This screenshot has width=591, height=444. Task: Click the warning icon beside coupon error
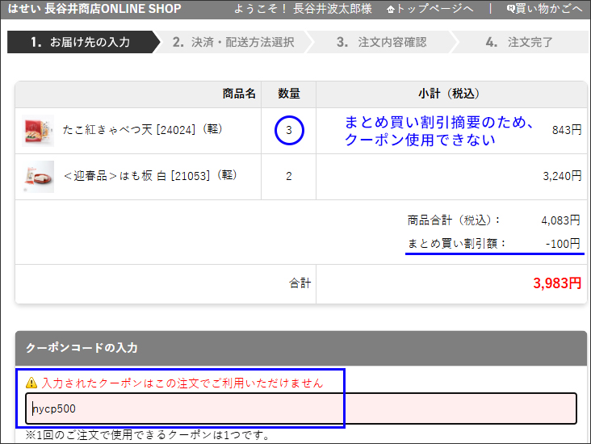(31, 383)
